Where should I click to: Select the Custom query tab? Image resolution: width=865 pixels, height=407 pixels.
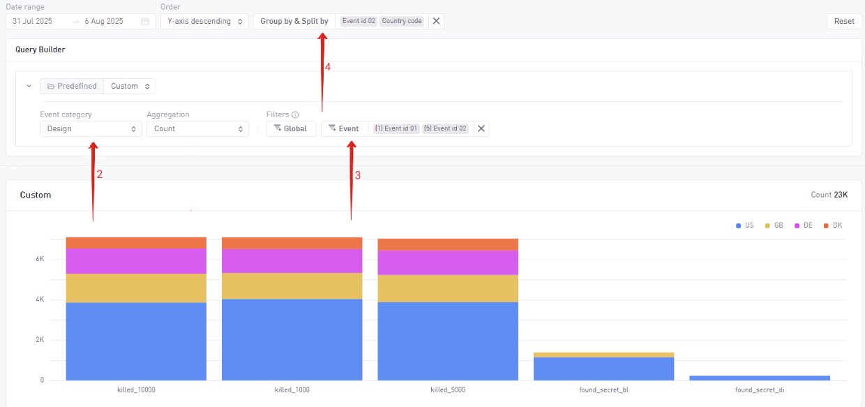click(130, 87)
